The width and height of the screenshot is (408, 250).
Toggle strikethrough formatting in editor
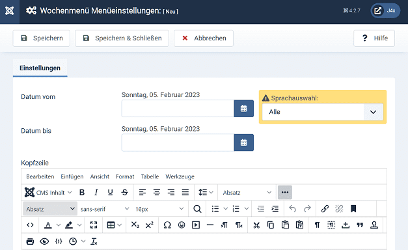pyautogui.click(x=125, y=193)
